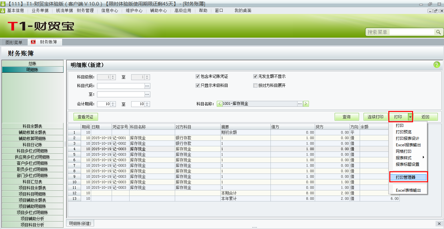Open subject name browse ellipsis button
Screen dimensions: 444x229
pyautogui.click(x=300, y=104)
